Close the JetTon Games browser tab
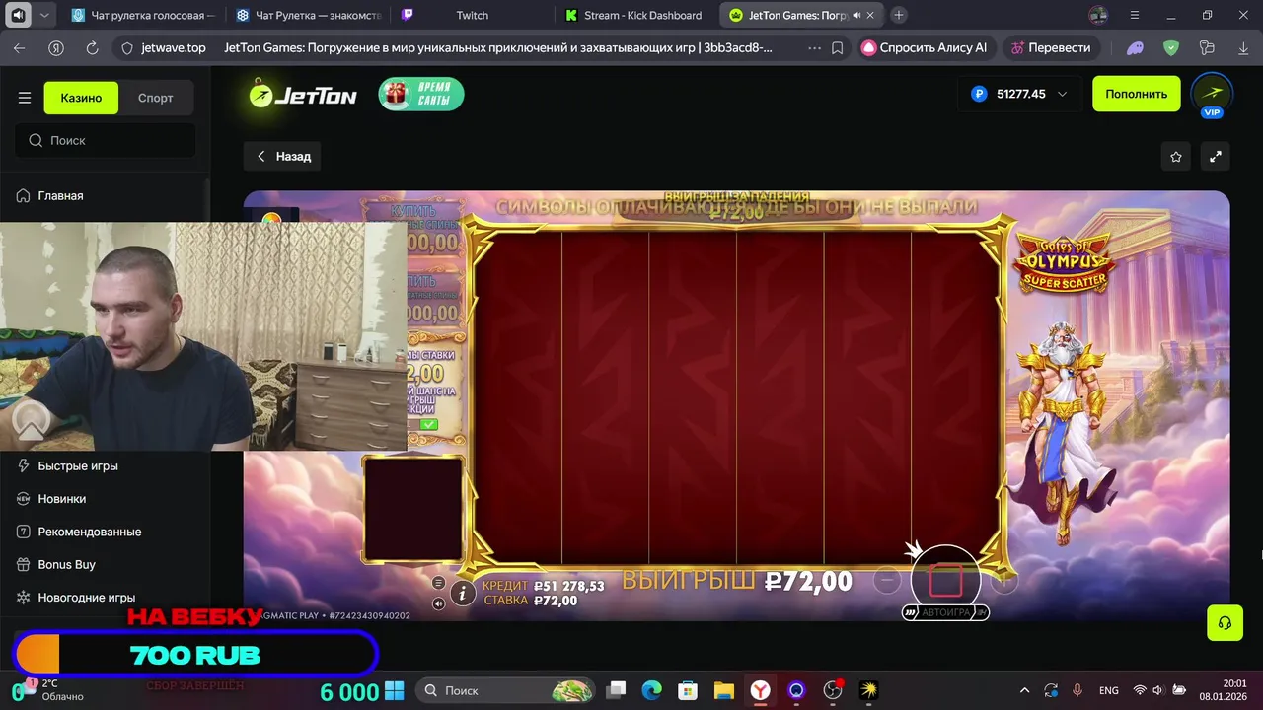This screenshot has height=710, width=1263. (870, 15)
